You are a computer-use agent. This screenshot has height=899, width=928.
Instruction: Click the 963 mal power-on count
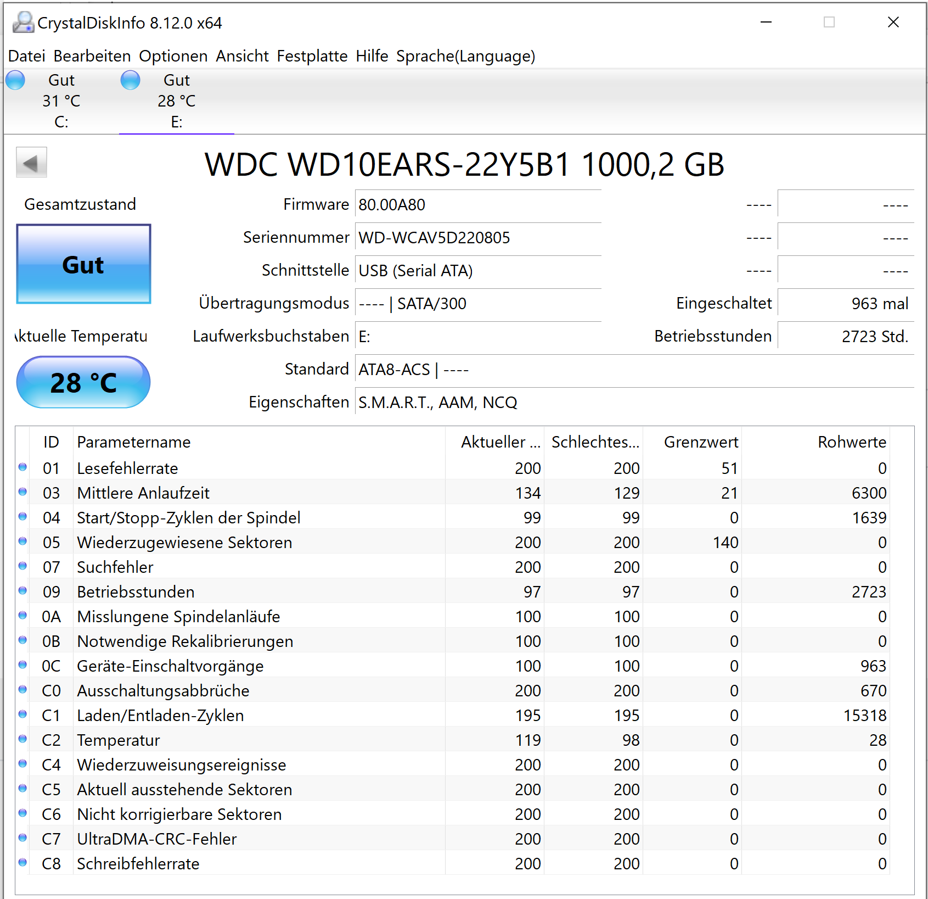pos(846,304)
